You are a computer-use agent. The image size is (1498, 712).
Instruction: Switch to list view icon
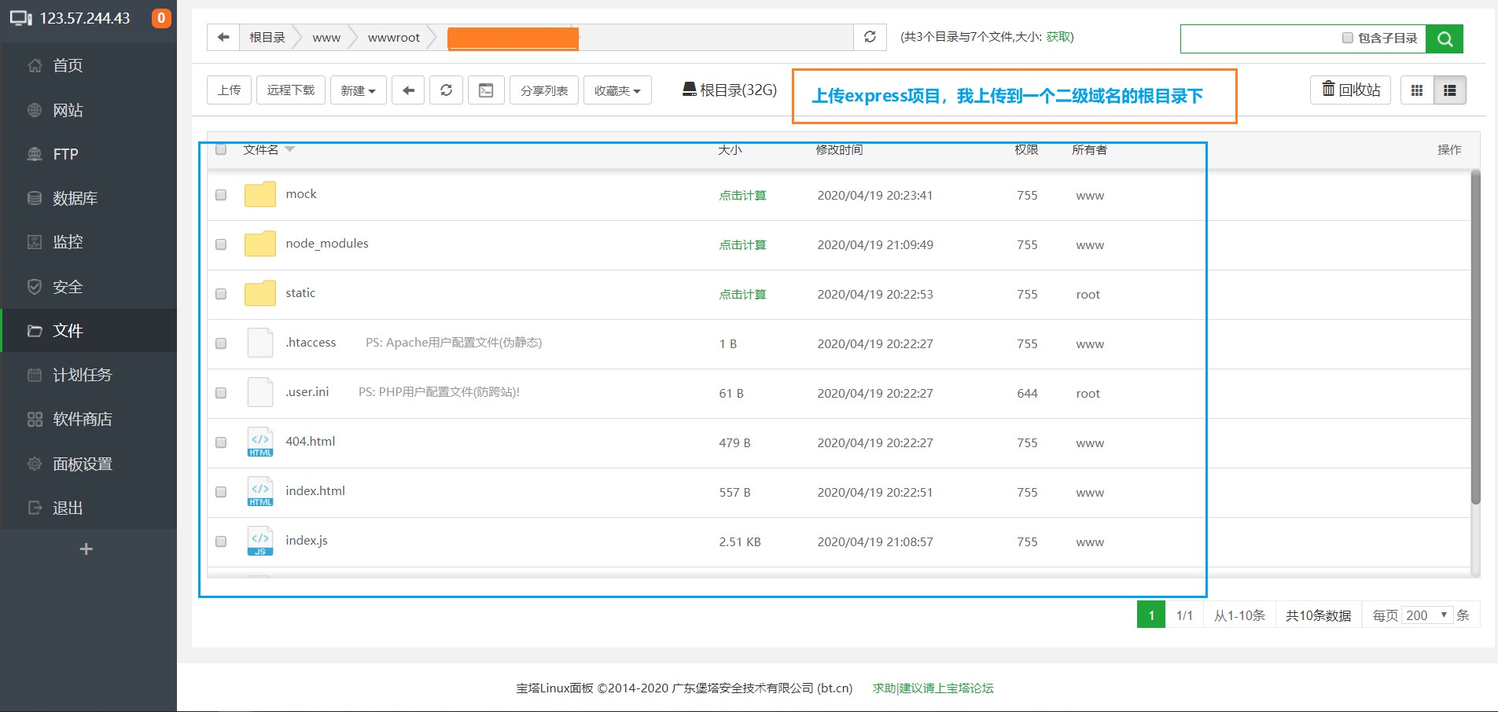click(1450, 90)
